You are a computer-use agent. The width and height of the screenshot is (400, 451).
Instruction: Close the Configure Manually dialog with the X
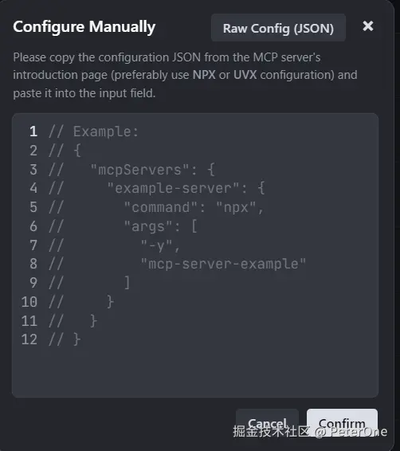pyautogui.click(x=368, y=26)
